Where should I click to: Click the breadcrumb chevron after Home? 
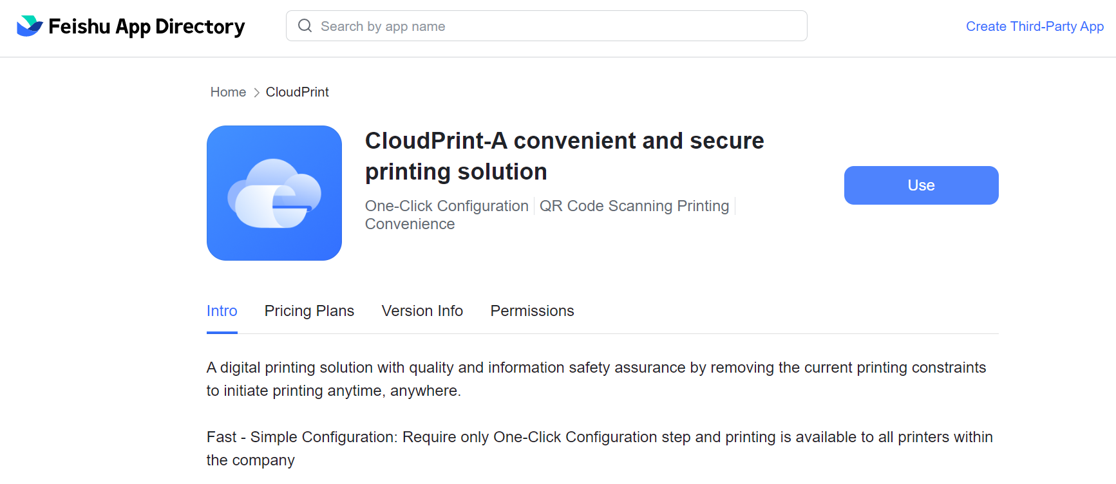click(256, 92)
